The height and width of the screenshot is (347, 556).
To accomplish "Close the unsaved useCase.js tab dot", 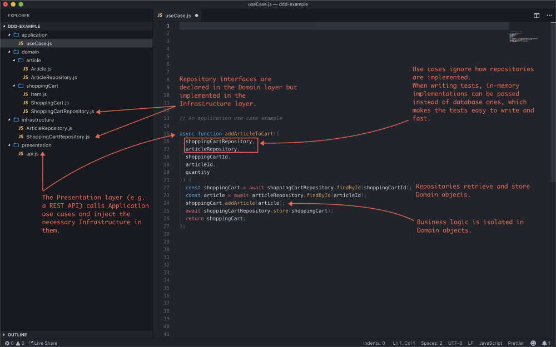I will click(196, 16).
